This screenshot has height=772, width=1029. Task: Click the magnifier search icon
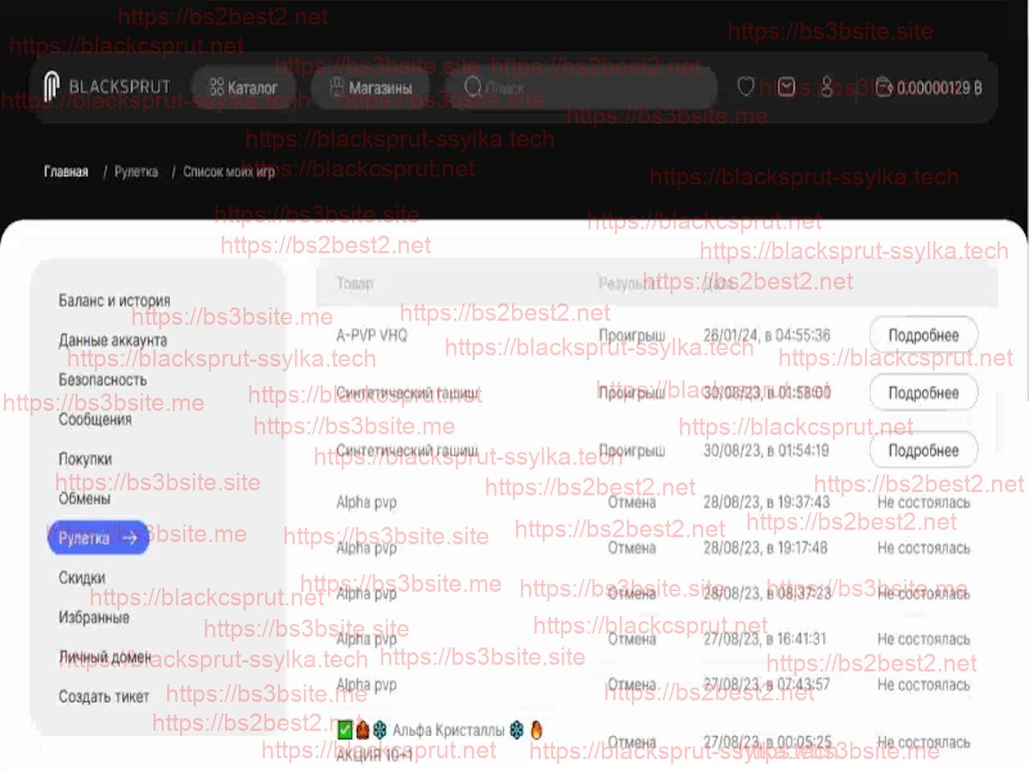[473, 86]
